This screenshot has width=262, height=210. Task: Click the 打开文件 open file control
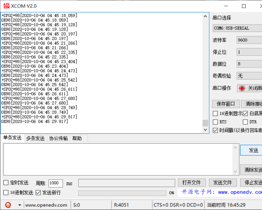pyautogui.click(x=192, y=182)
